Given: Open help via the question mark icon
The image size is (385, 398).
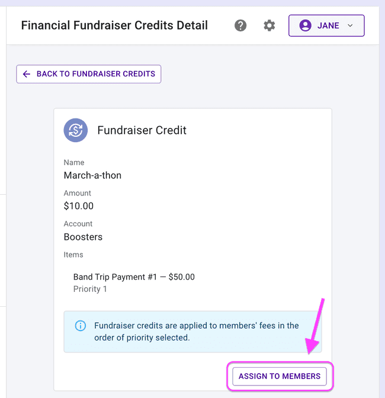Looking at the screenshot, I should click(x=240, y=25).
